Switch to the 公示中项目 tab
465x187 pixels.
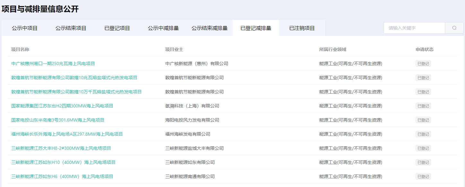tap(25, 28)
